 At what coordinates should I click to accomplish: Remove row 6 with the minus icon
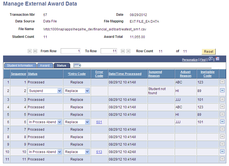point(223,122)
